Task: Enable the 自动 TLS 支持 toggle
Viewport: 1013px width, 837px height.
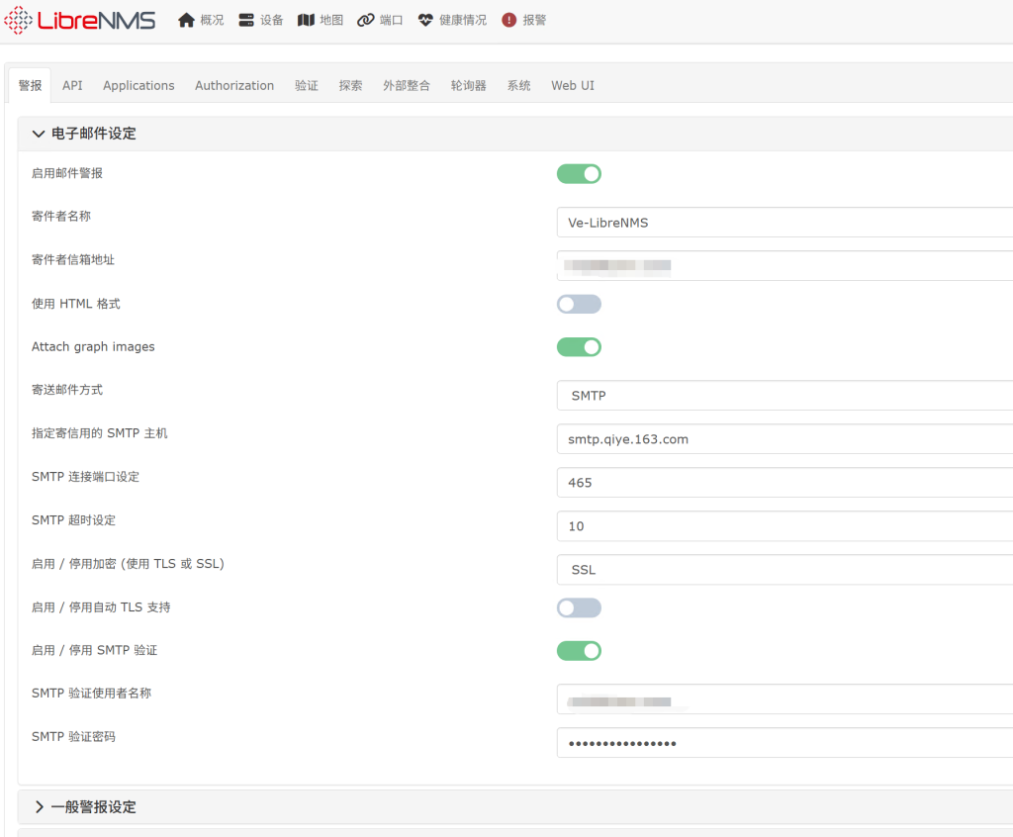Action: click(x=579, y=607)
